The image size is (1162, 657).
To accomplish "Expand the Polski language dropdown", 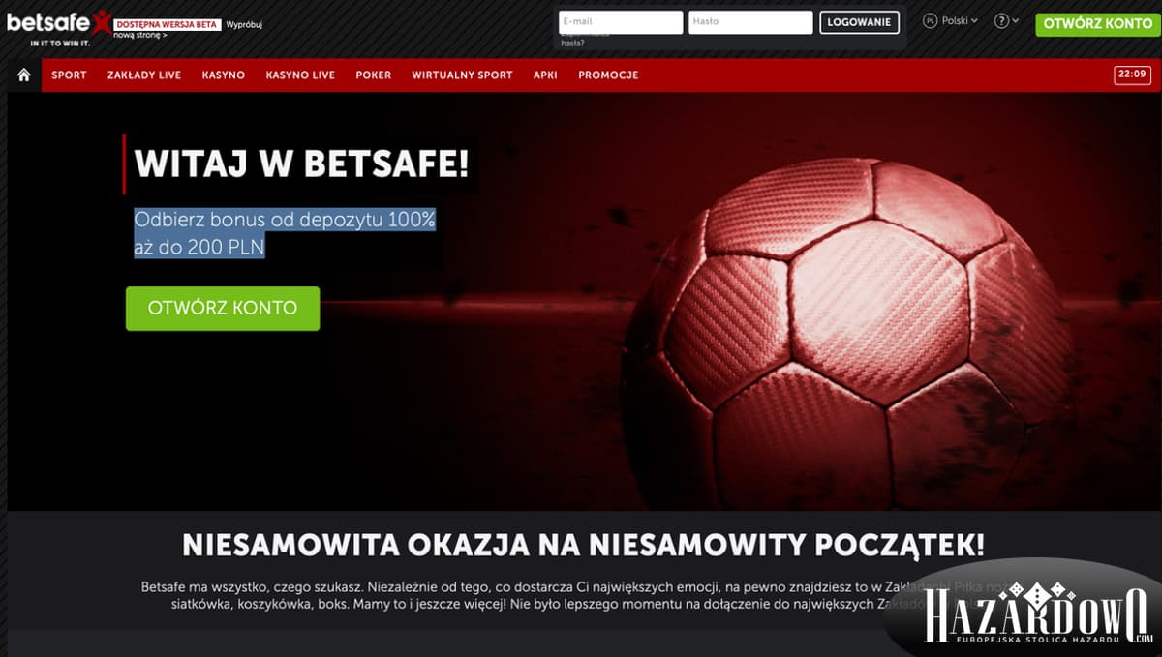I will click(x=960, y=20).
